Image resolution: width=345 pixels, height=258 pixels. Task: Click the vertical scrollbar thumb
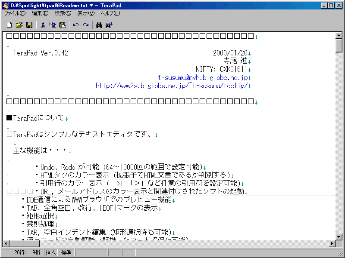[339, 46]
